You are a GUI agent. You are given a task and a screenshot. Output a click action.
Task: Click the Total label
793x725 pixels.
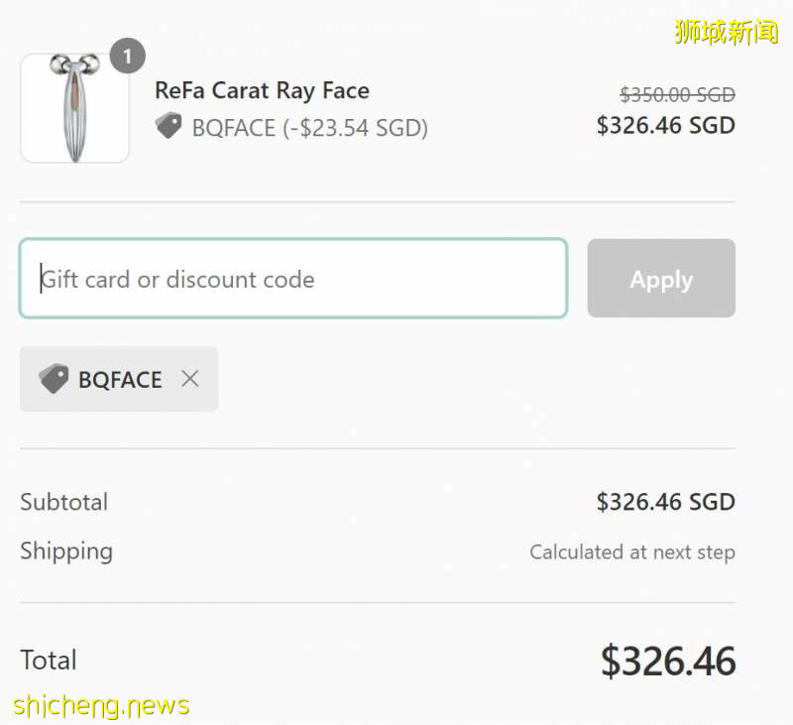(49, 660)
